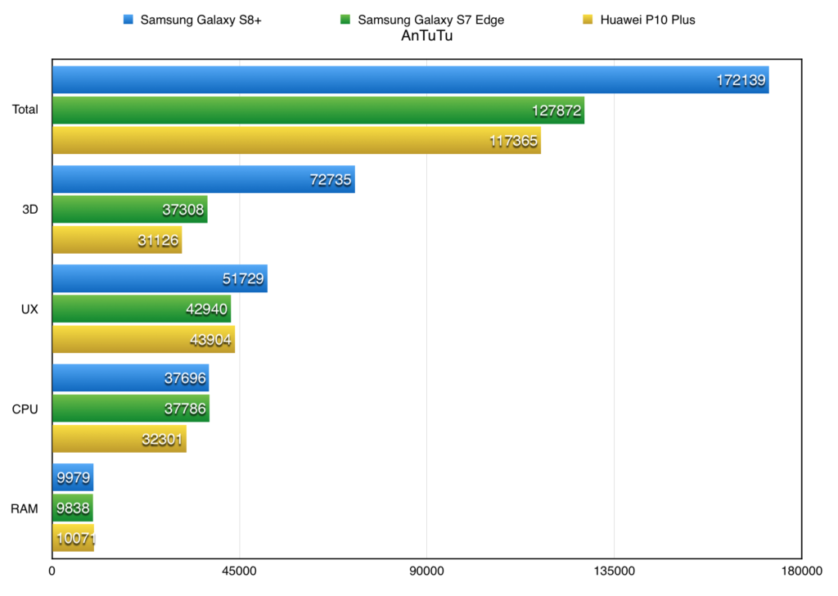Click the UX category label
This screenshot has width=838, height=596.
point(29,309)
